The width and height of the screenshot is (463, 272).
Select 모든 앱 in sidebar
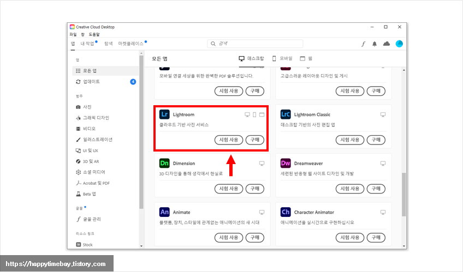tap(105, 71)
